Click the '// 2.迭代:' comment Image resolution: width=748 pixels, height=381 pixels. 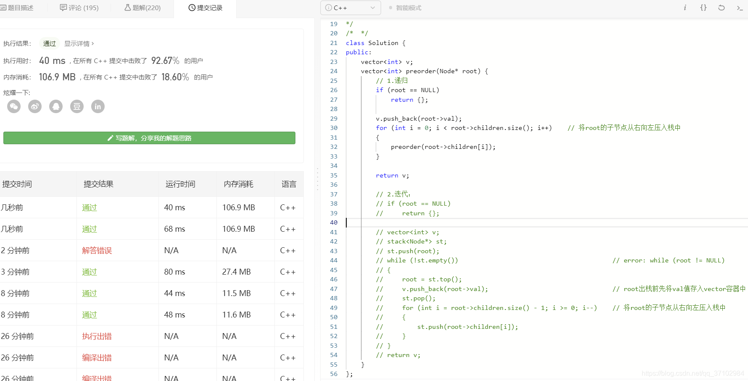(393, 194)
